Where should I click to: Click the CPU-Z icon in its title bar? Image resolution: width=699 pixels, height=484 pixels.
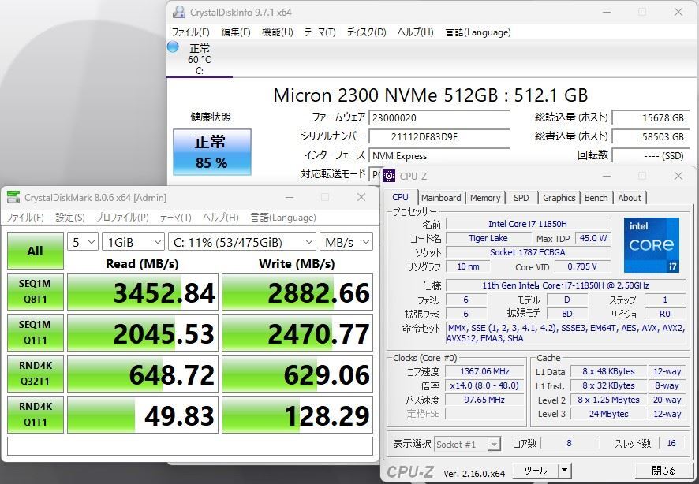click(391, 177)
